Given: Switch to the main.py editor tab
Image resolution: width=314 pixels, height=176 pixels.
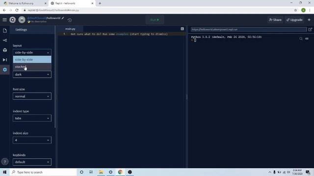Looking at the screenshot, I should pos(70,29).
